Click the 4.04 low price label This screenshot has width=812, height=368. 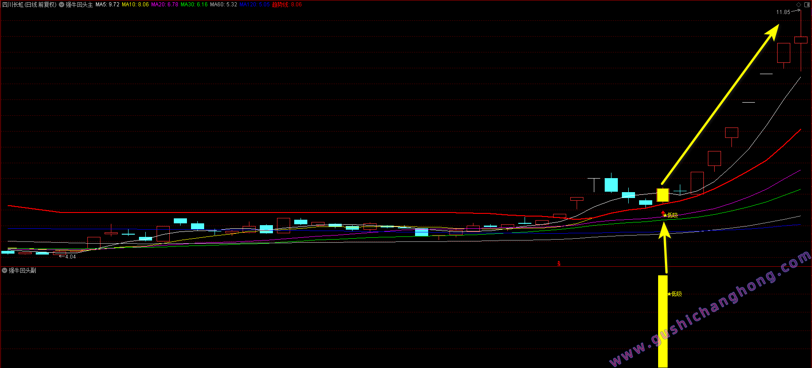click(x=71, y=257)
